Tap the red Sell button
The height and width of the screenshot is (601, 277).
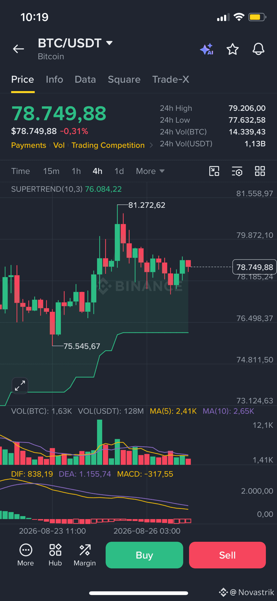(227, 555)
